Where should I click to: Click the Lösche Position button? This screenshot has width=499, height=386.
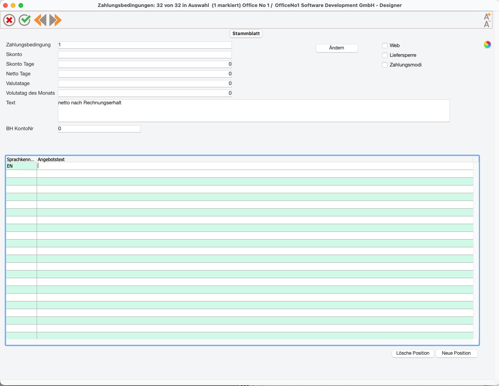pos(413,353)
